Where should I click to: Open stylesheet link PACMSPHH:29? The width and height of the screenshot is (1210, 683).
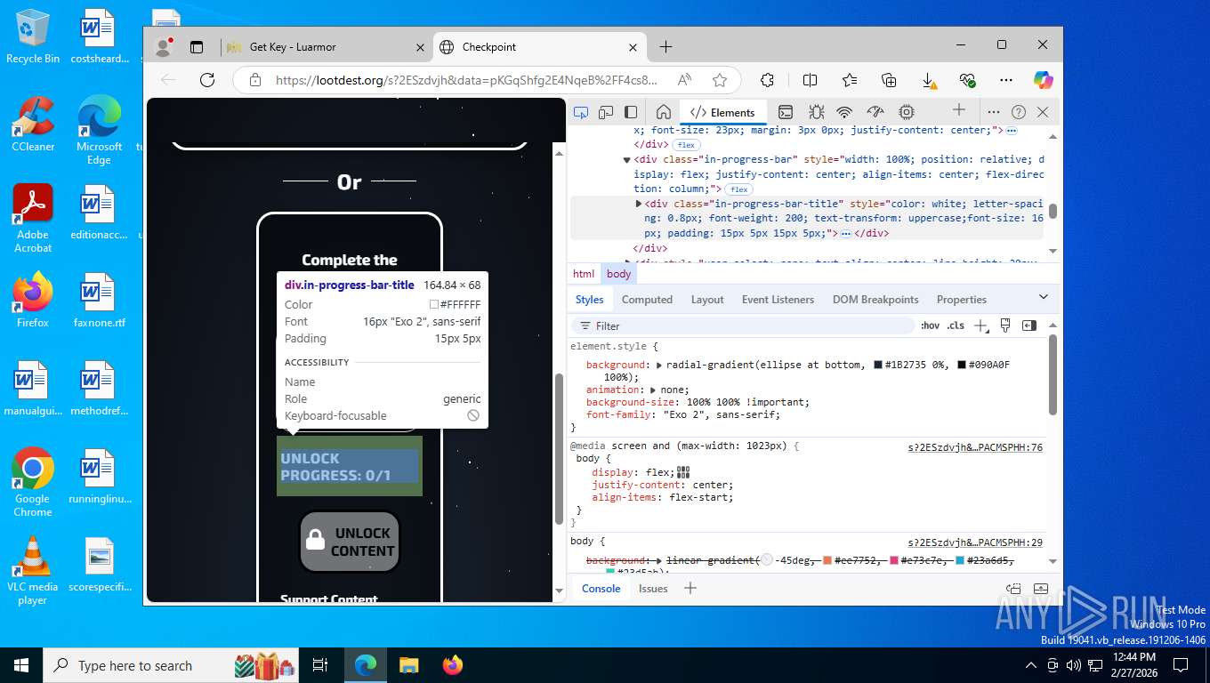[x=975, y=542]
